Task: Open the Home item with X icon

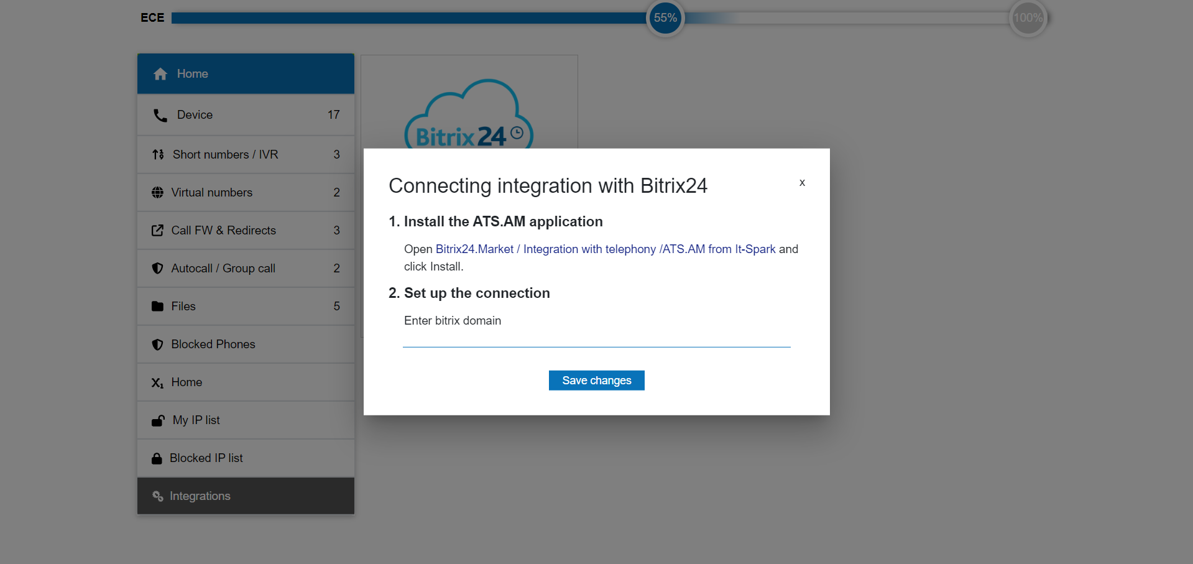Action: coord(187,382)
